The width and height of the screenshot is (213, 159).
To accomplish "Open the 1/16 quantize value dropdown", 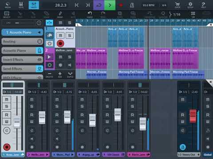I will tap(175, 15).
